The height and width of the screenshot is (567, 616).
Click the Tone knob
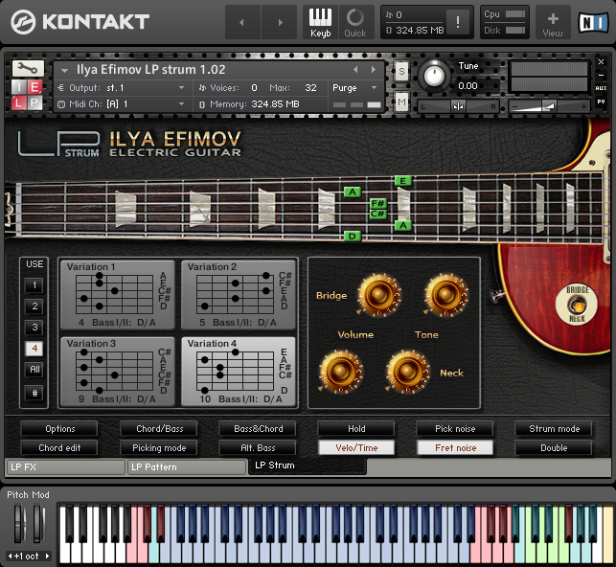pos(445,294)
